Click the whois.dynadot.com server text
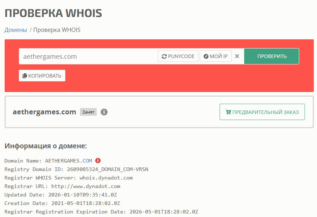The width and height of the screenshot is (317, 217). point(106,178)
